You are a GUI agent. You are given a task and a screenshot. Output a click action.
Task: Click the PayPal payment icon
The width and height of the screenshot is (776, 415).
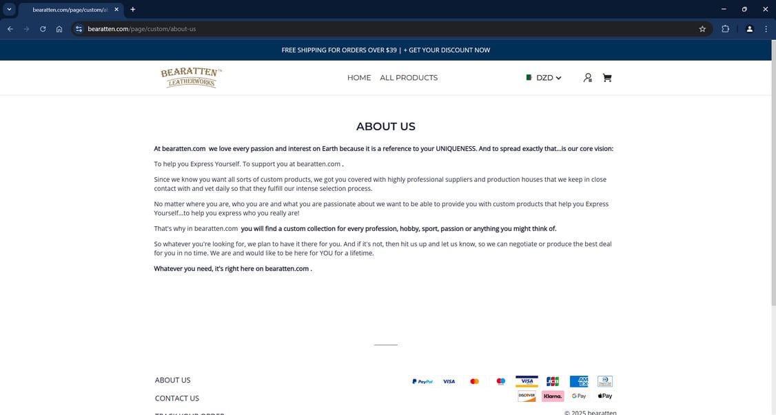[422, 381]
